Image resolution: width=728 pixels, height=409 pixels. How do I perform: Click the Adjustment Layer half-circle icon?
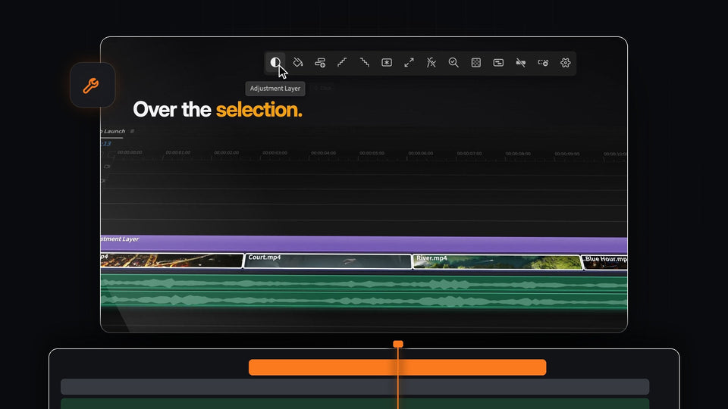275,62
